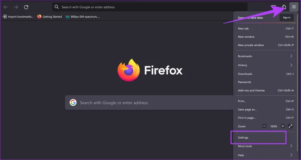The width and height of the screenshot is (301, 160).
Task: Click the back navigation arrow
Action: tap(6, 7)
